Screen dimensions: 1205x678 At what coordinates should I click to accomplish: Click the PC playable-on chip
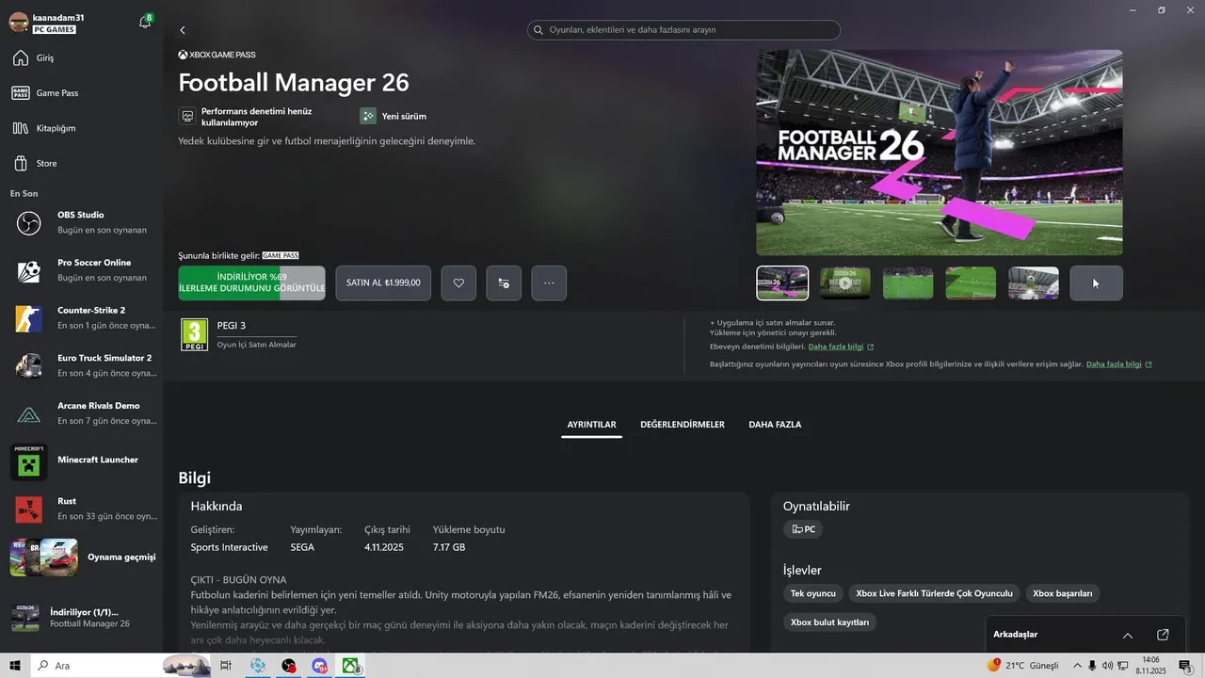pos(803,529)
